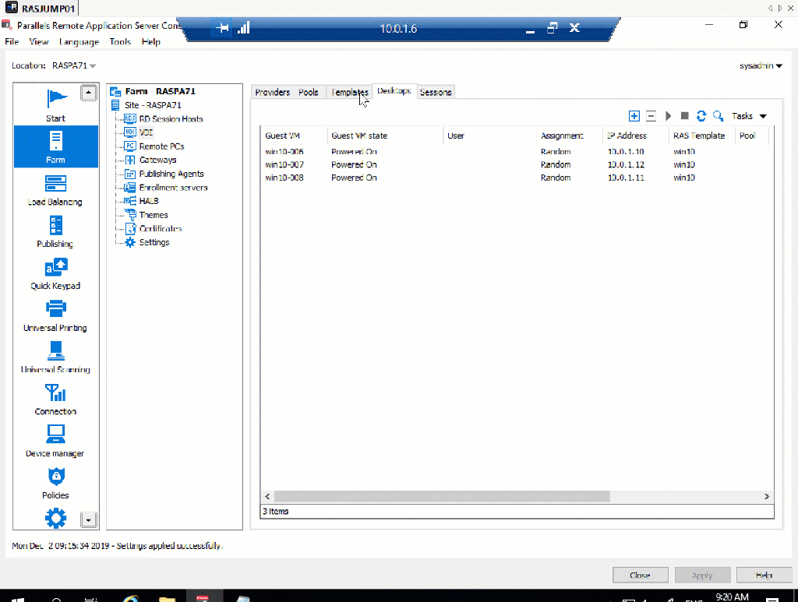This screenshot has height=602, width=798.
Task: Open Universal Scanning category
Action: click(55, 358)
